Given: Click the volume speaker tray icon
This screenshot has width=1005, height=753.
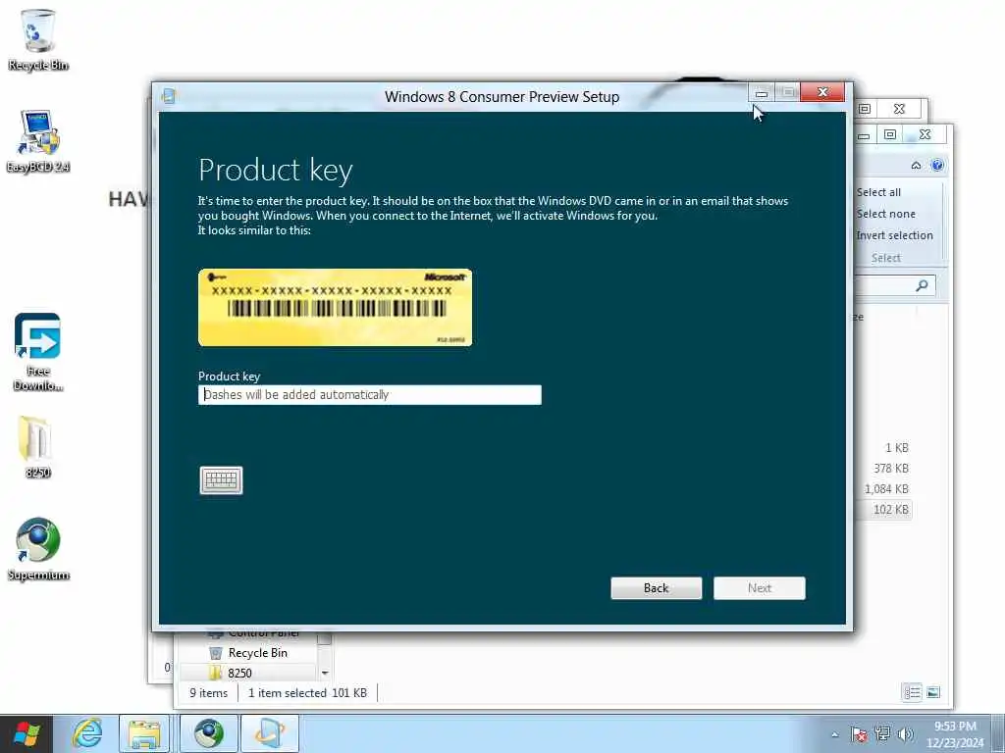Looking at the screenshot, I should (x=906, y=734).
